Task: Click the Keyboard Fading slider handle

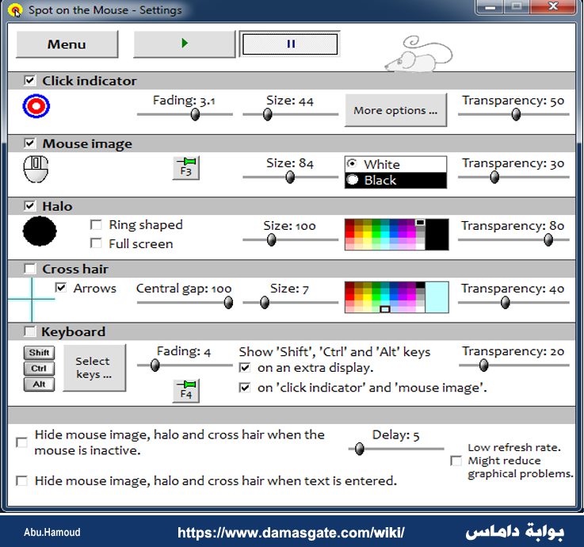Action: point(155,365)
